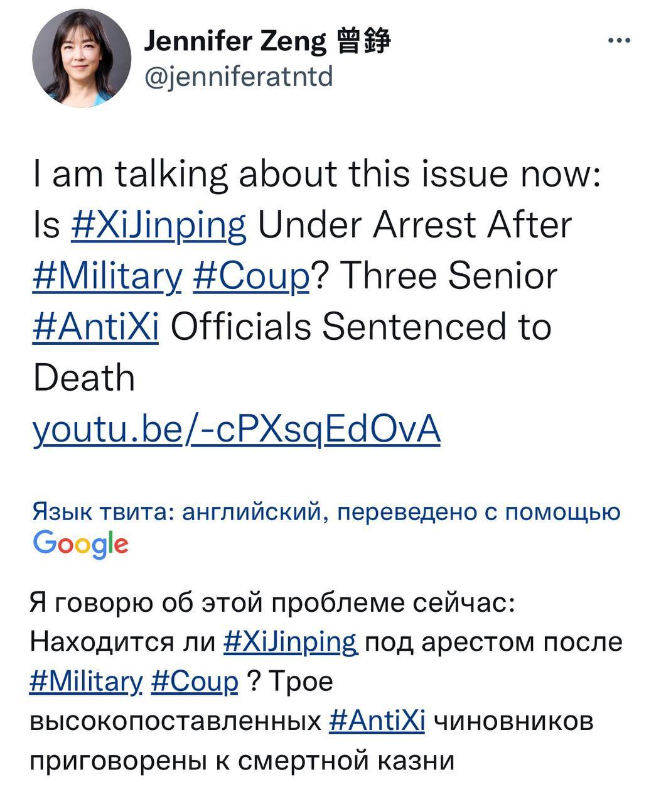Open #Military hashtag in the English tweet
The image size is (666, 804).
pos(107,276)
